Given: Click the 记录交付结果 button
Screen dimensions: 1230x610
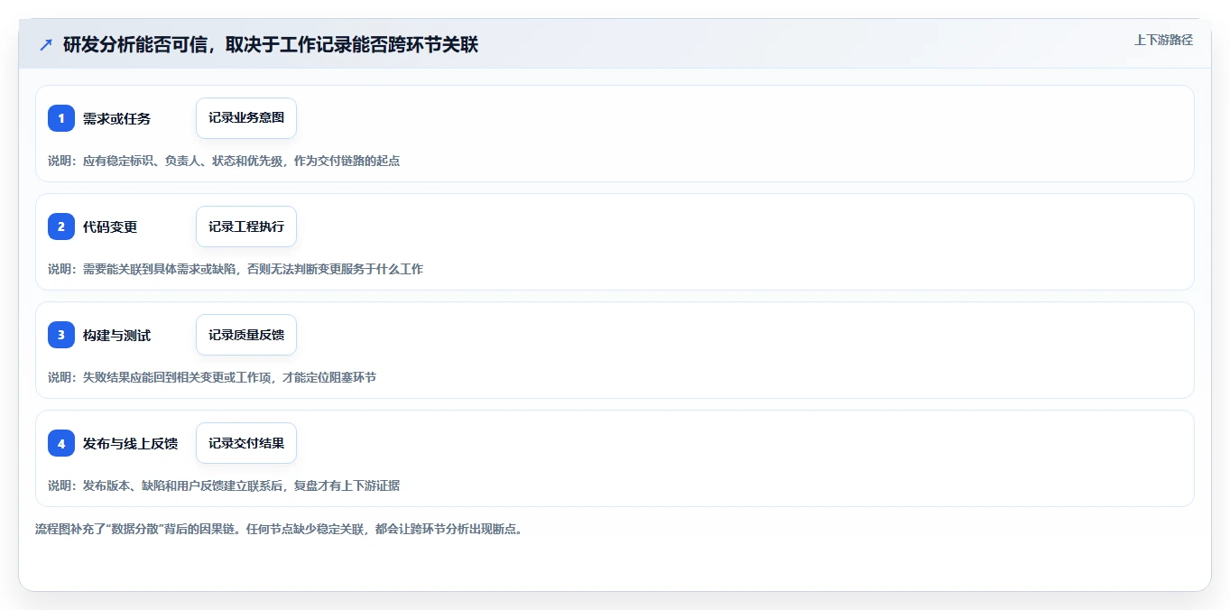Looking at the screenshot, I should coord(246,443).
